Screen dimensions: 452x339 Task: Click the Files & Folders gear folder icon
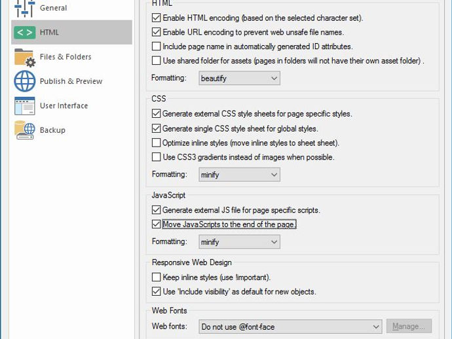tap(25, 58)
